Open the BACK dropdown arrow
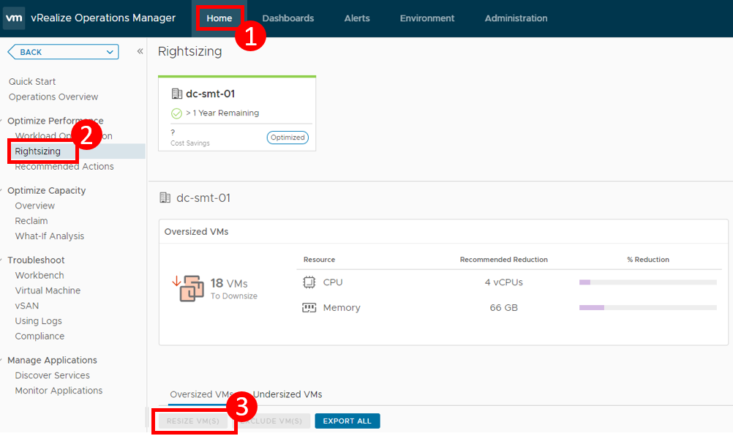The image size is (733, 436). [x=110, y=52]
